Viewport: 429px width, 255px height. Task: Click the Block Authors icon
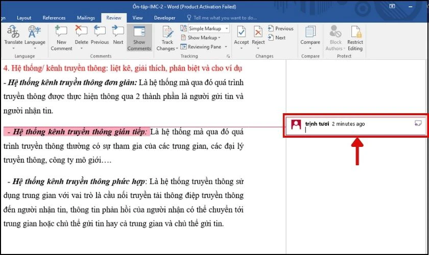(335, 32)
